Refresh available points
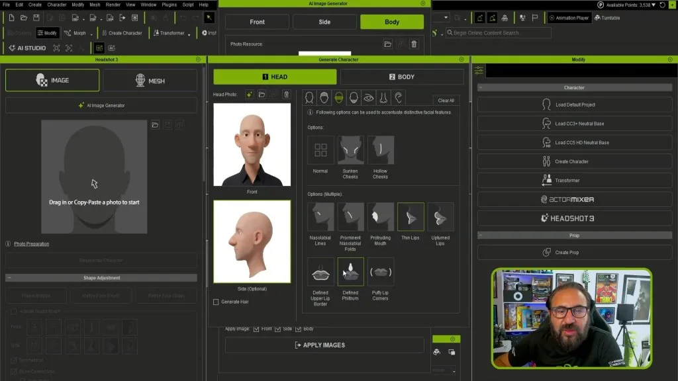The image size is (678, 381). (x=662, y=5)
